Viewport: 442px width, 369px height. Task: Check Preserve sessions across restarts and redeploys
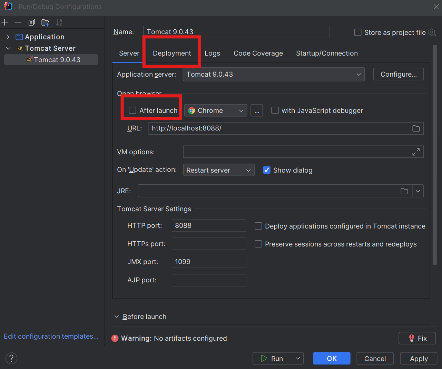click(x=258, y=244)
